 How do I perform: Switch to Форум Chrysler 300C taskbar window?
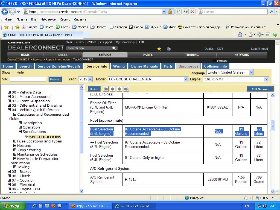[x=90, y=206]
